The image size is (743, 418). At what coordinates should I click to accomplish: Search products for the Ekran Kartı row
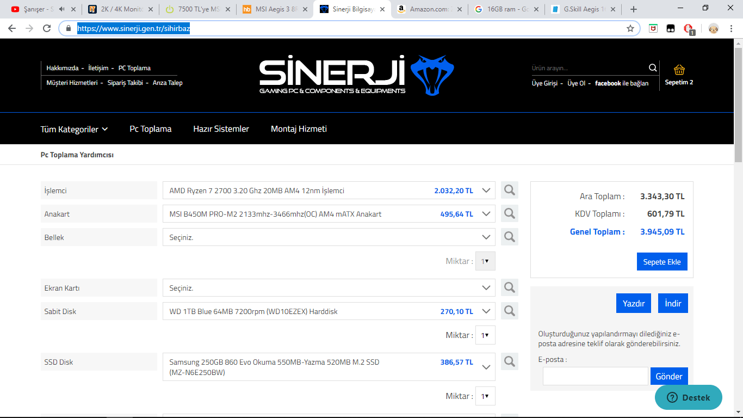510,287
